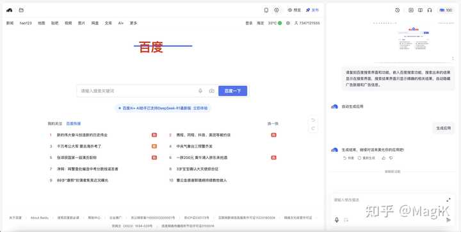
Task: Open the AI+ nav item
Action: pos(121,23)
